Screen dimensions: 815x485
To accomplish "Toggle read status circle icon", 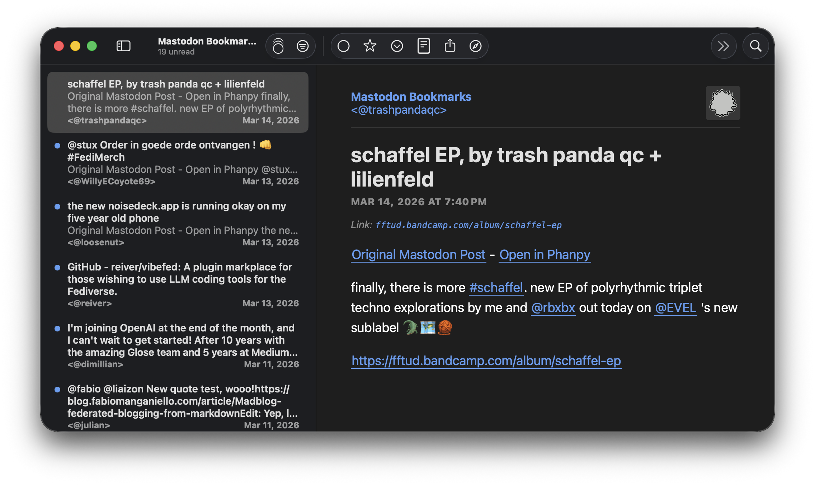I will pyautogui.click(x=343, y=46).
